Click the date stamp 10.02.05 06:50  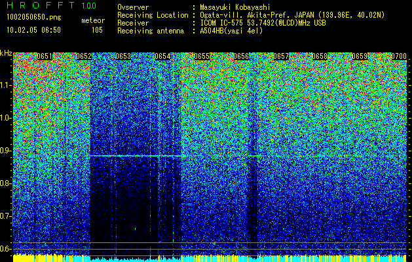[x=33, y=30]
